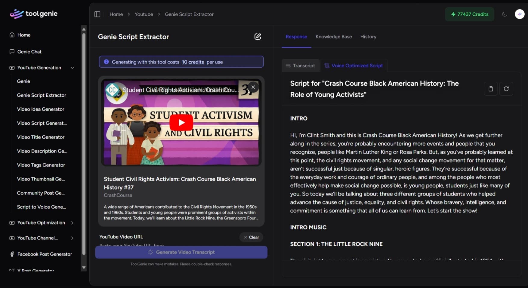Click the Genie Script Extractor page title
Image resolution: width=528 pixels, height=288 pixels.
(133, 37)
